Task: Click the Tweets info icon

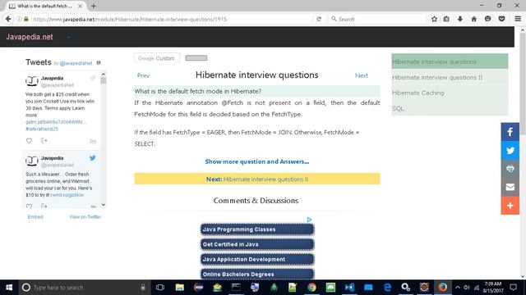Action: point(99,62)
